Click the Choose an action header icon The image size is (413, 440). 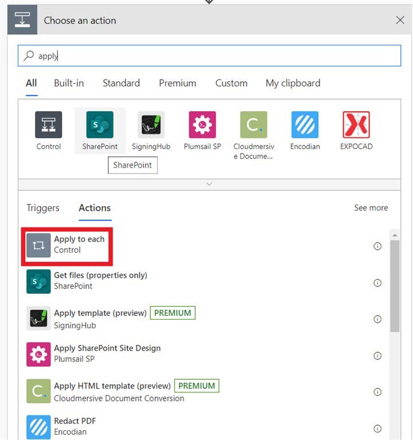click(x=22, y=19)
